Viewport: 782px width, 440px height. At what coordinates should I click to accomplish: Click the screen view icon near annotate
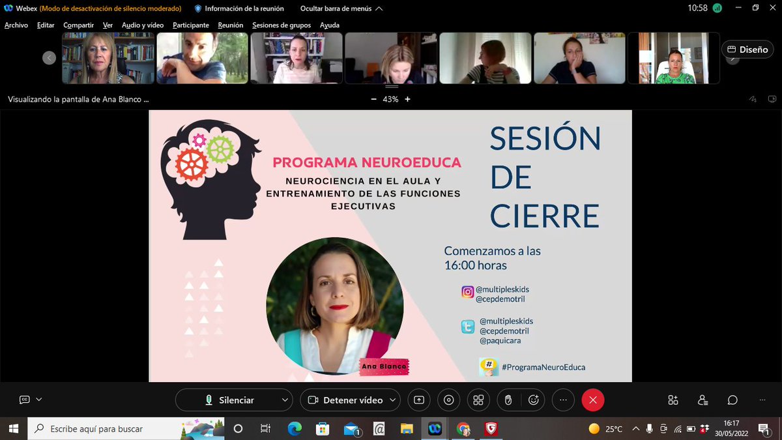click(772, 99)
